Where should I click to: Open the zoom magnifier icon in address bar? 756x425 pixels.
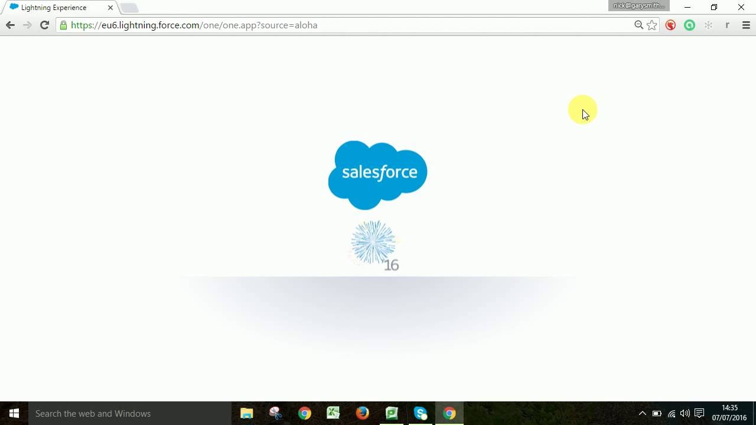click(x=638, y=25)
